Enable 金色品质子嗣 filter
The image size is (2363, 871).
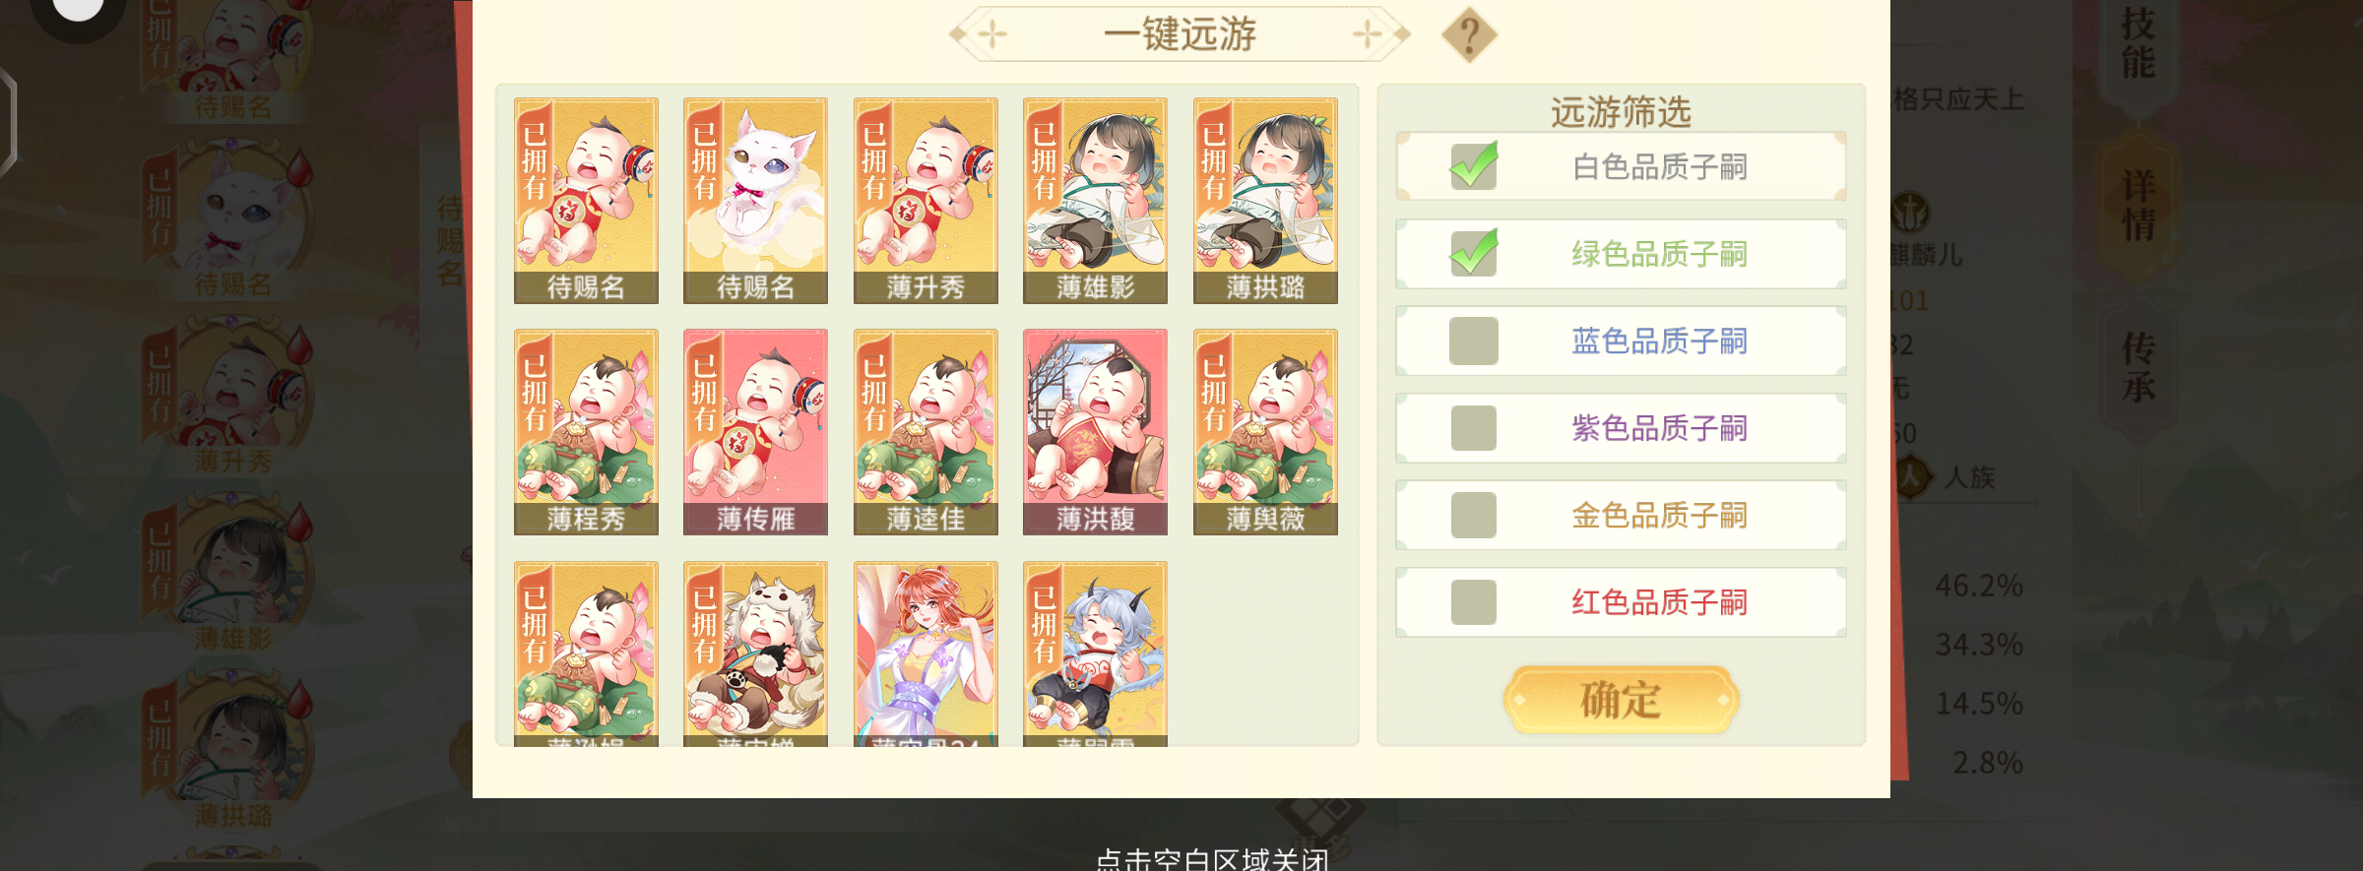tap(1474, 515)
